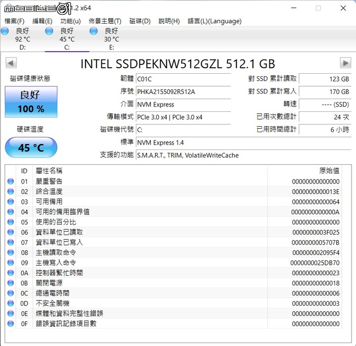Click status orb for attribute 0B 關閉電源
This screenshot has height=346, width=356.
coord(10,283)
